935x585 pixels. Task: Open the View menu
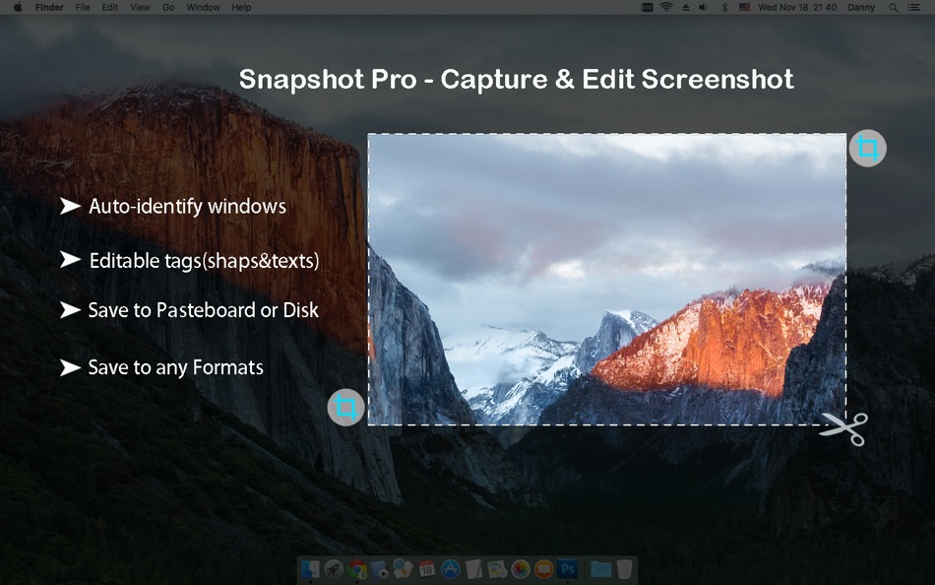[140, 7]
